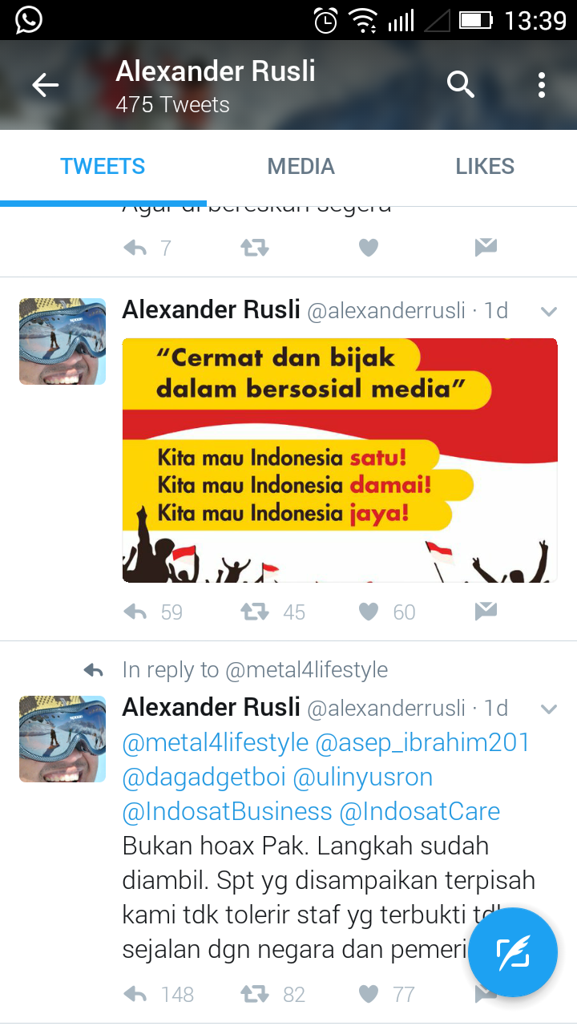
Task: Reply to the tweet with 148 replies
Action: [135, 995]
